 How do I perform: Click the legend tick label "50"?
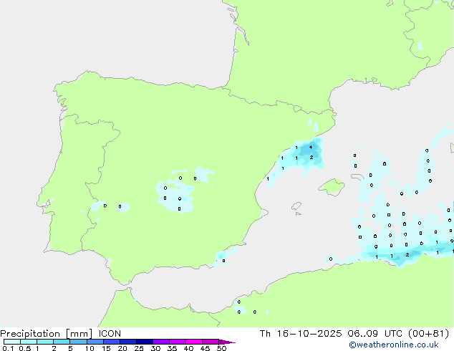[221, 348]
